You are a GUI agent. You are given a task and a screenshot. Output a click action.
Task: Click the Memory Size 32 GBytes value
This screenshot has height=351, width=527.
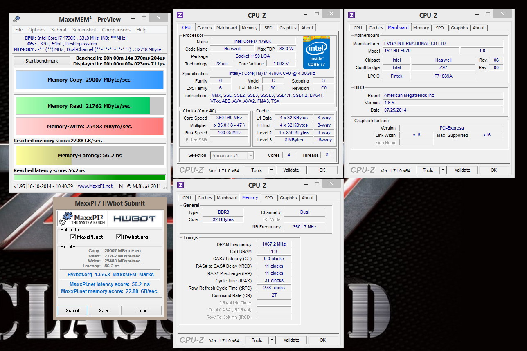(x=223, y=219)
